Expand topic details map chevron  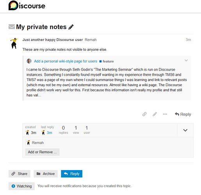point(185,130)
